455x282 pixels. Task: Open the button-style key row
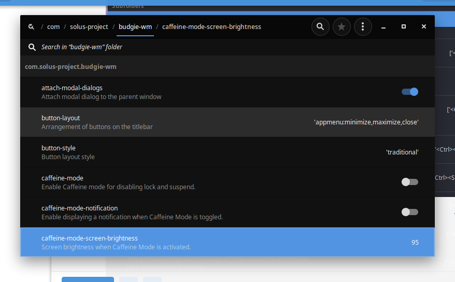[x=227, y=152]
